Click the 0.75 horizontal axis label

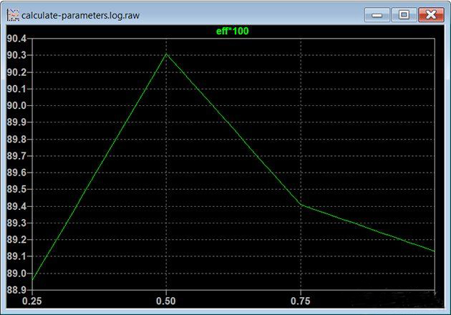[301, 301]
